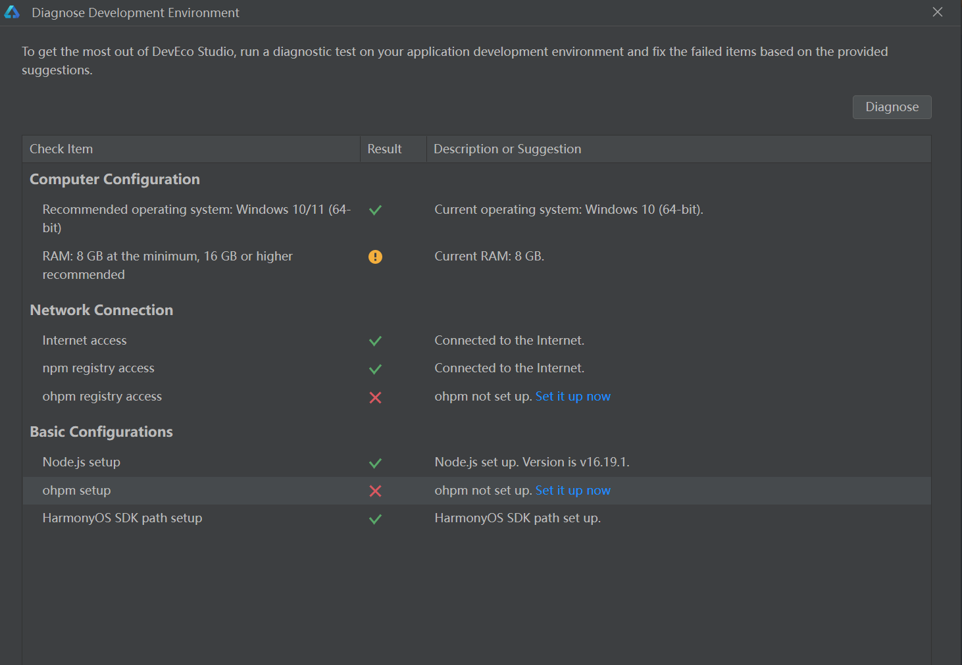This screenshot has width=962, height=665.
Task: Select the Basic Configurations section heading
Action: (x=101, y=432)
